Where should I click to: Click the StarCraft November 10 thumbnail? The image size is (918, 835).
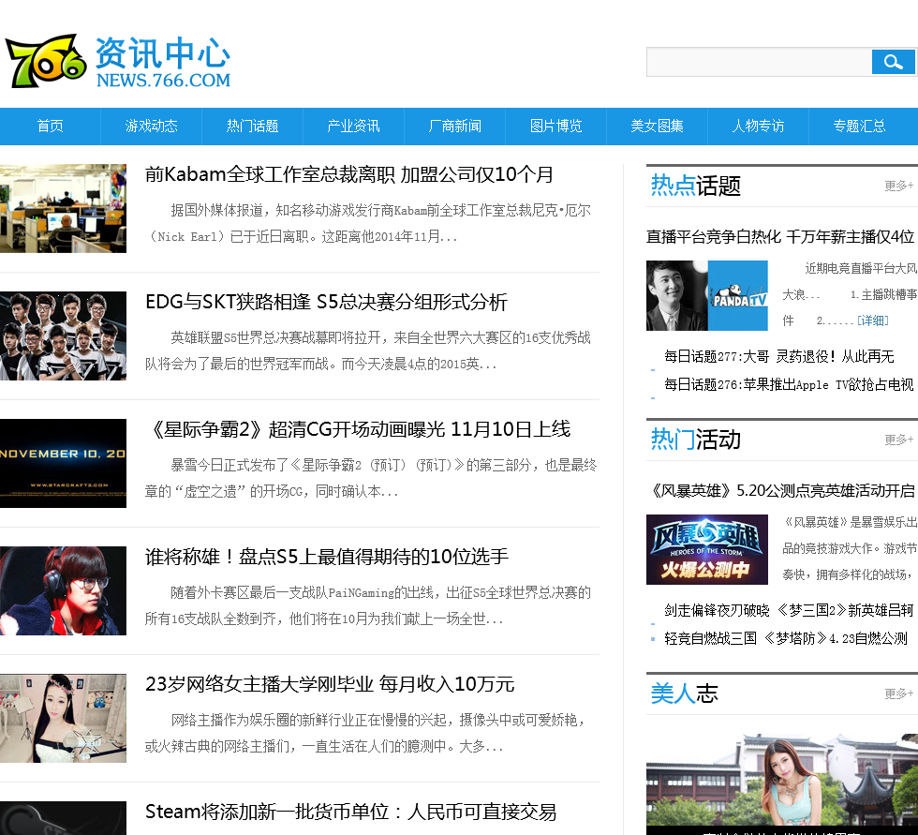(x=63, y=463)
